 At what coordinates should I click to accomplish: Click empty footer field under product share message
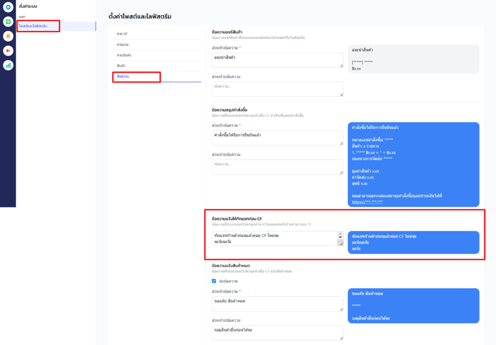pyautogui.click(x=278, y=89)
